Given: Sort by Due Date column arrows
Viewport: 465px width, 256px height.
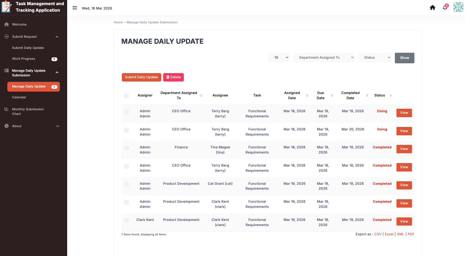Looking at the screenshot, I should click(332, 95).
